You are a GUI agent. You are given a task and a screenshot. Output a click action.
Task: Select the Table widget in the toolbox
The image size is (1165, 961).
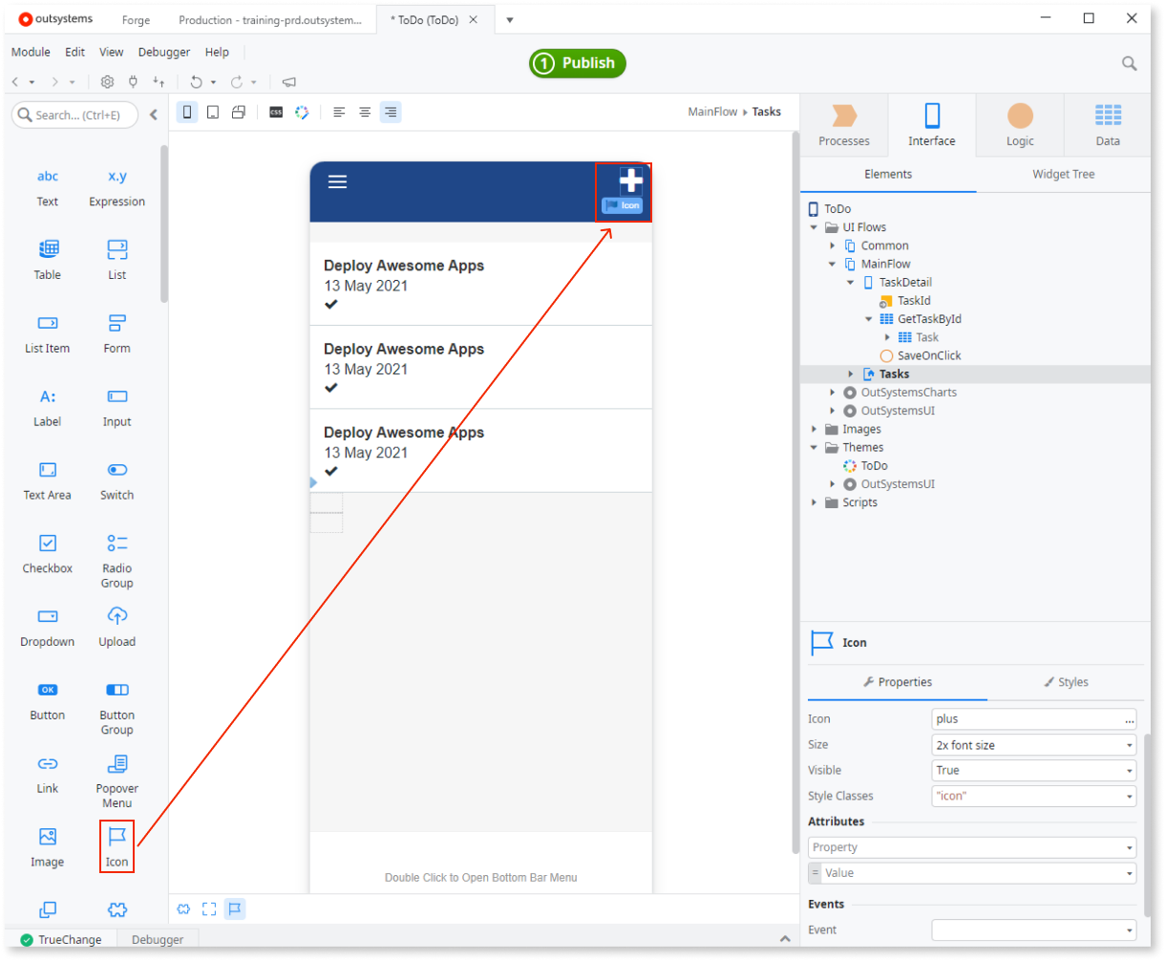(47, 259)
